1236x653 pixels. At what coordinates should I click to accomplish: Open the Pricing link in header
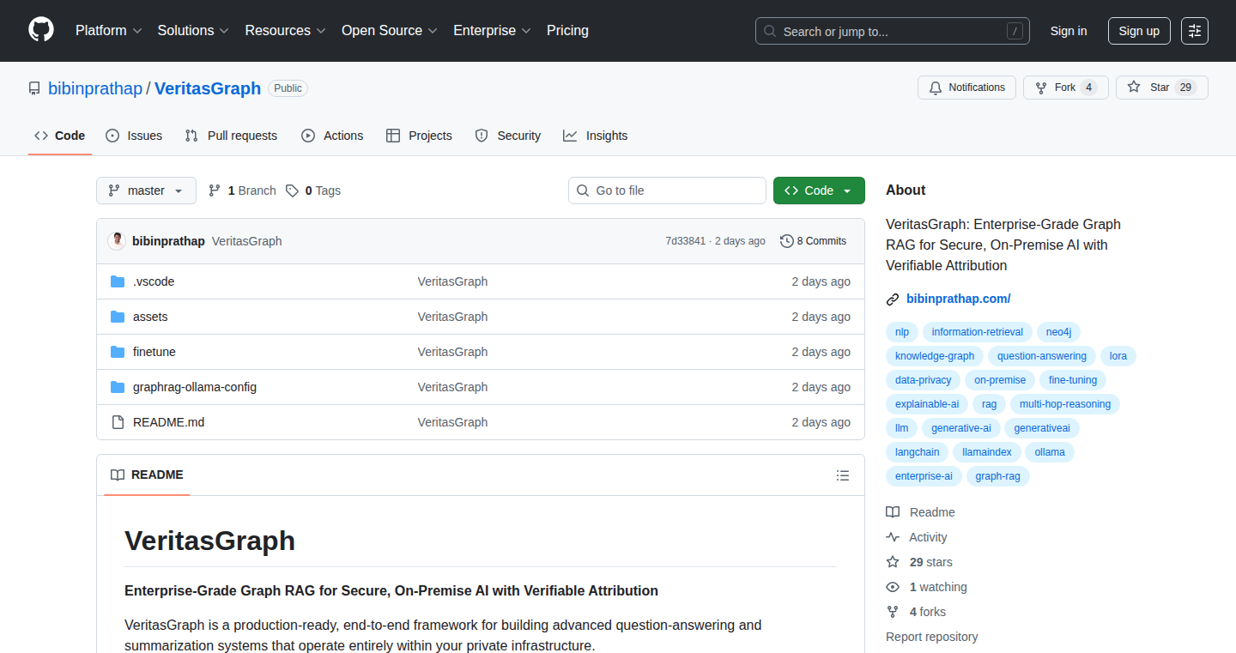point(567,30)
